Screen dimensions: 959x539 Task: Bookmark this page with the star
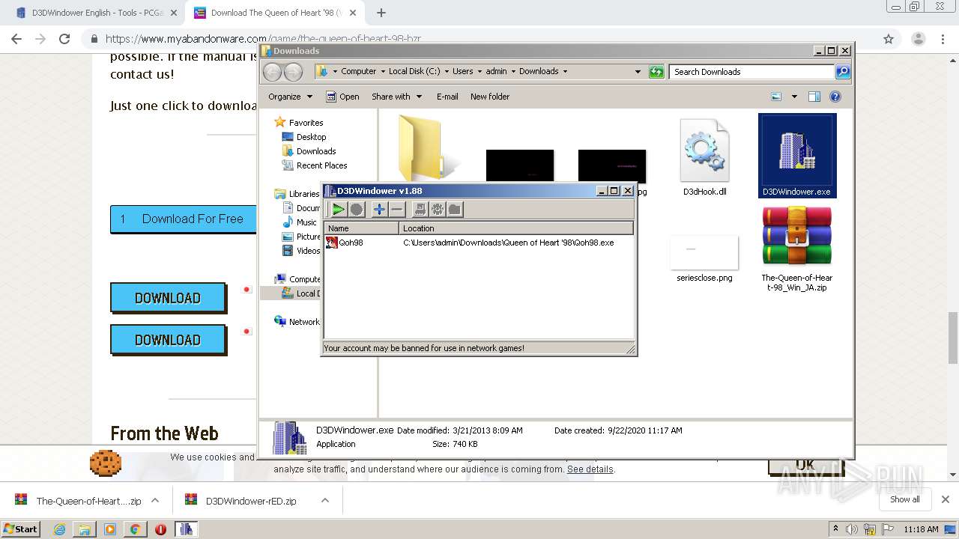click(x=889, y=39)
